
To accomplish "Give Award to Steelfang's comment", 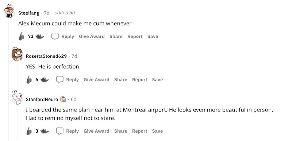I will click(x=92, y=36).
